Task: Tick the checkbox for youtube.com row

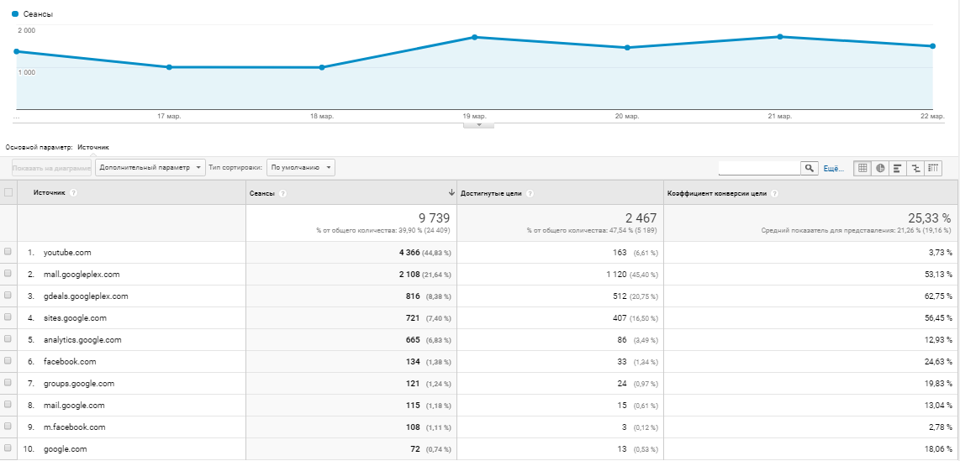Action: point(8,252)
